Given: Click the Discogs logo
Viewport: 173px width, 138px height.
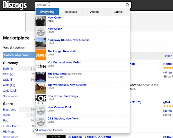Looking at the screenshot, I should coord(15,5).
